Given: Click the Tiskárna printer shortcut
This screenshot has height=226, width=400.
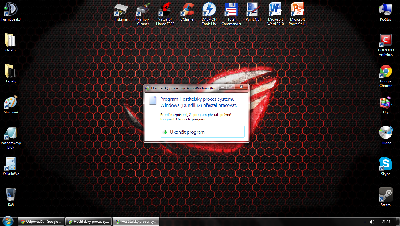Looking at the screenshot, I should 121,12.
